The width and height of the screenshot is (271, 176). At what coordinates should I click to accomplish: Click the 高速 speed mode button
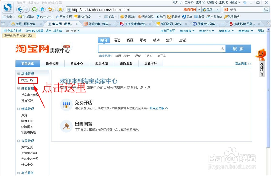click(x=207, y=10)
